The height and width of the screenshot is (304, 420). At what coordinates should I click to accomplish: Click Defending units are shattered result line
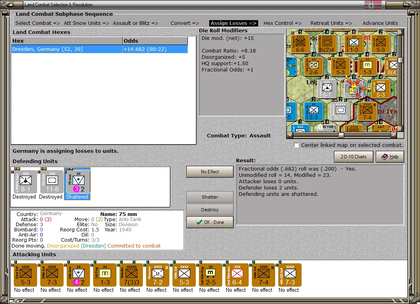tap(278, 194)
